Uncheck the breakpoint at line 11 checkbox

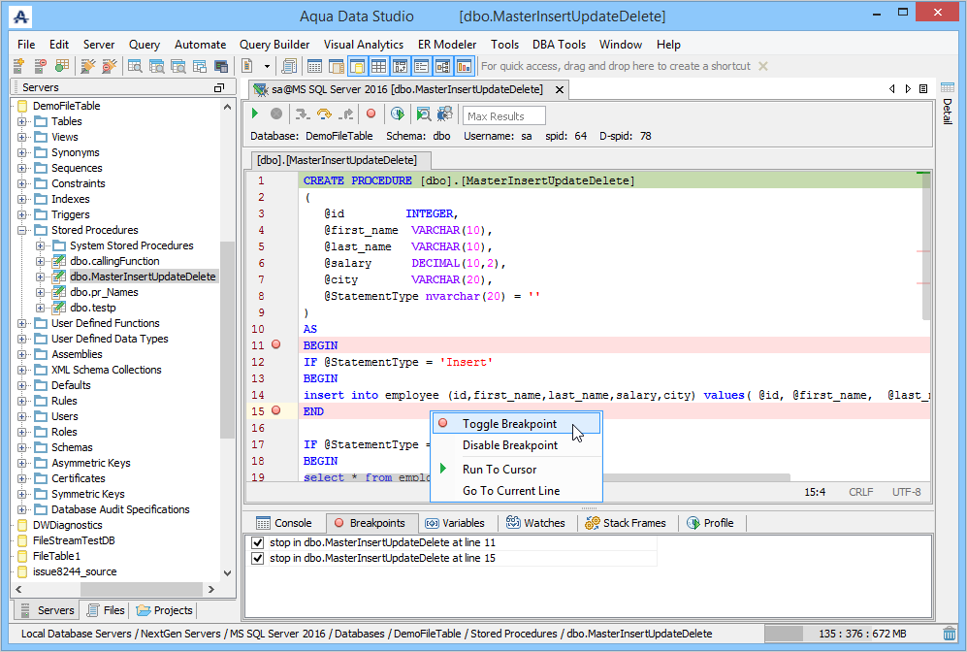coord(257,543)
